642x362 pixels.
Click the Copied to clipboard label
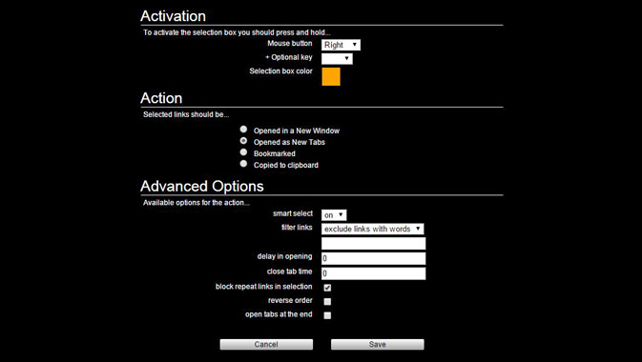286,165
